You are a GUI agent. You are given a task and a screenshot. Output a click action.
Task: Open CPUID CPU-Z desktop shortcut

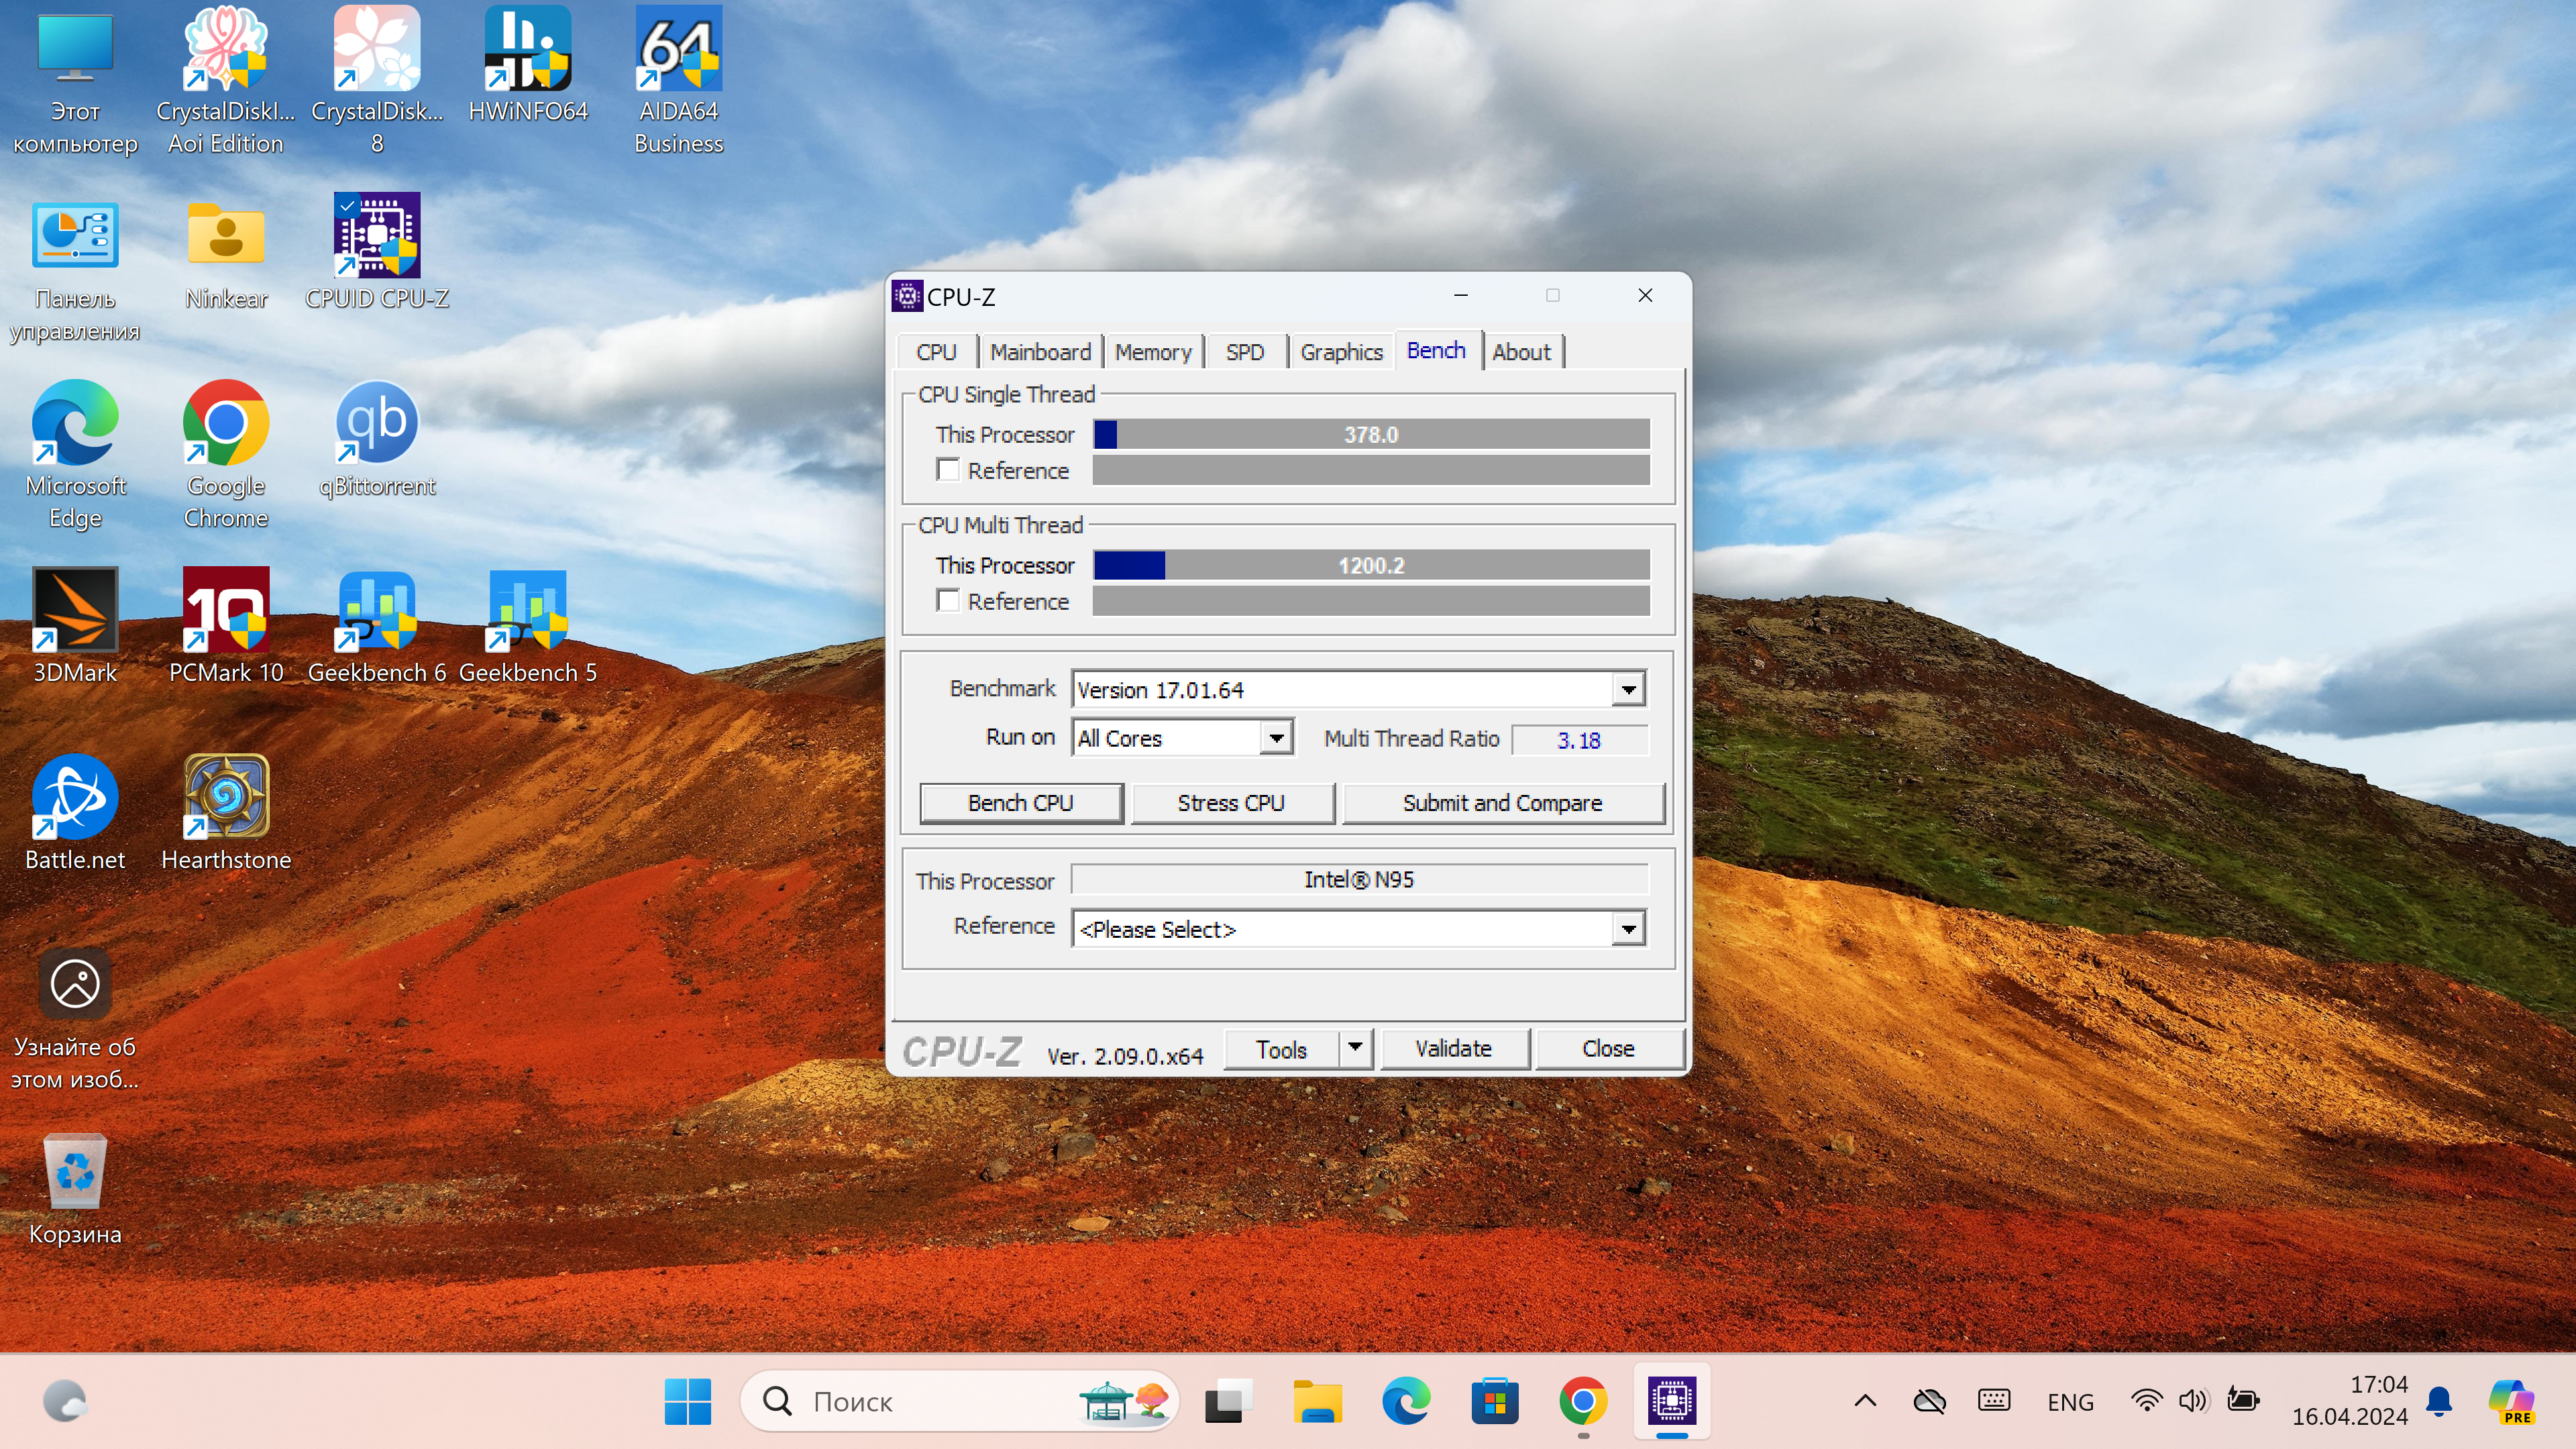click(376, 236)
